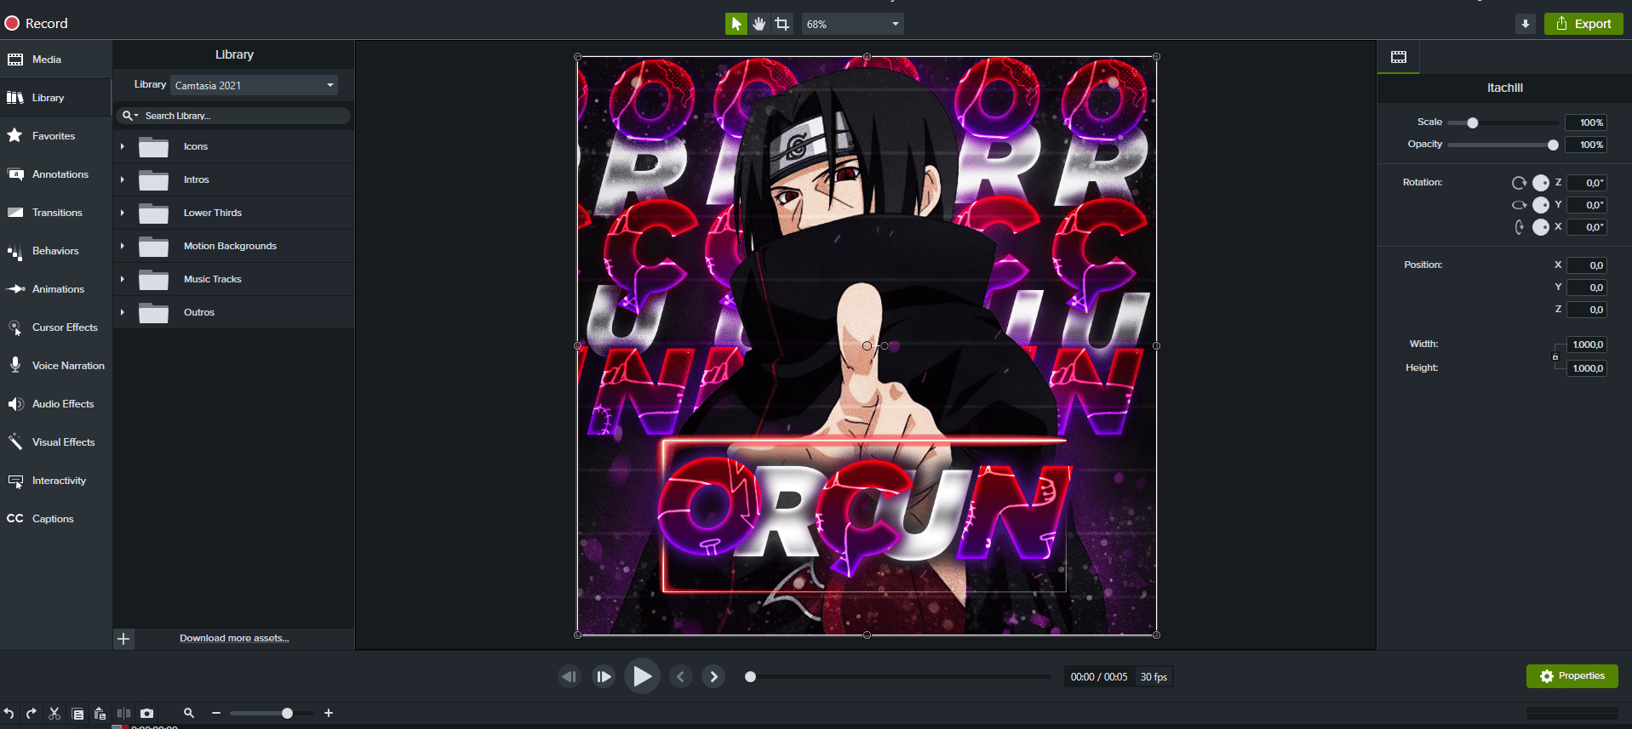1632x729 pixels.
Task: Play the video preview
Action: (642, 676)
